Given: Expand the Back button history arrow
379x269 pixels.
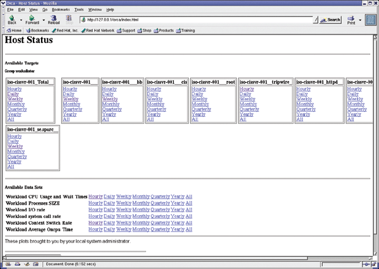Looking at the screenshot, I should (x=21, y=20).
